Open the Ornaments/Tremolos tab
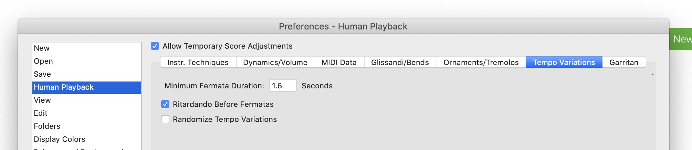Image resolution: width=692 pixels, height=150 pixels. [481, 62]
